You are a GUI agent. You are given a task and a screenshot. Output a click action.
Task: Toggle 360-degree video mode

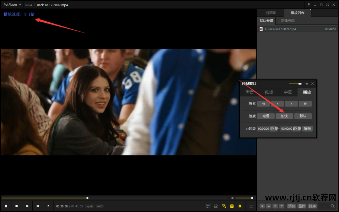[208, 206]
